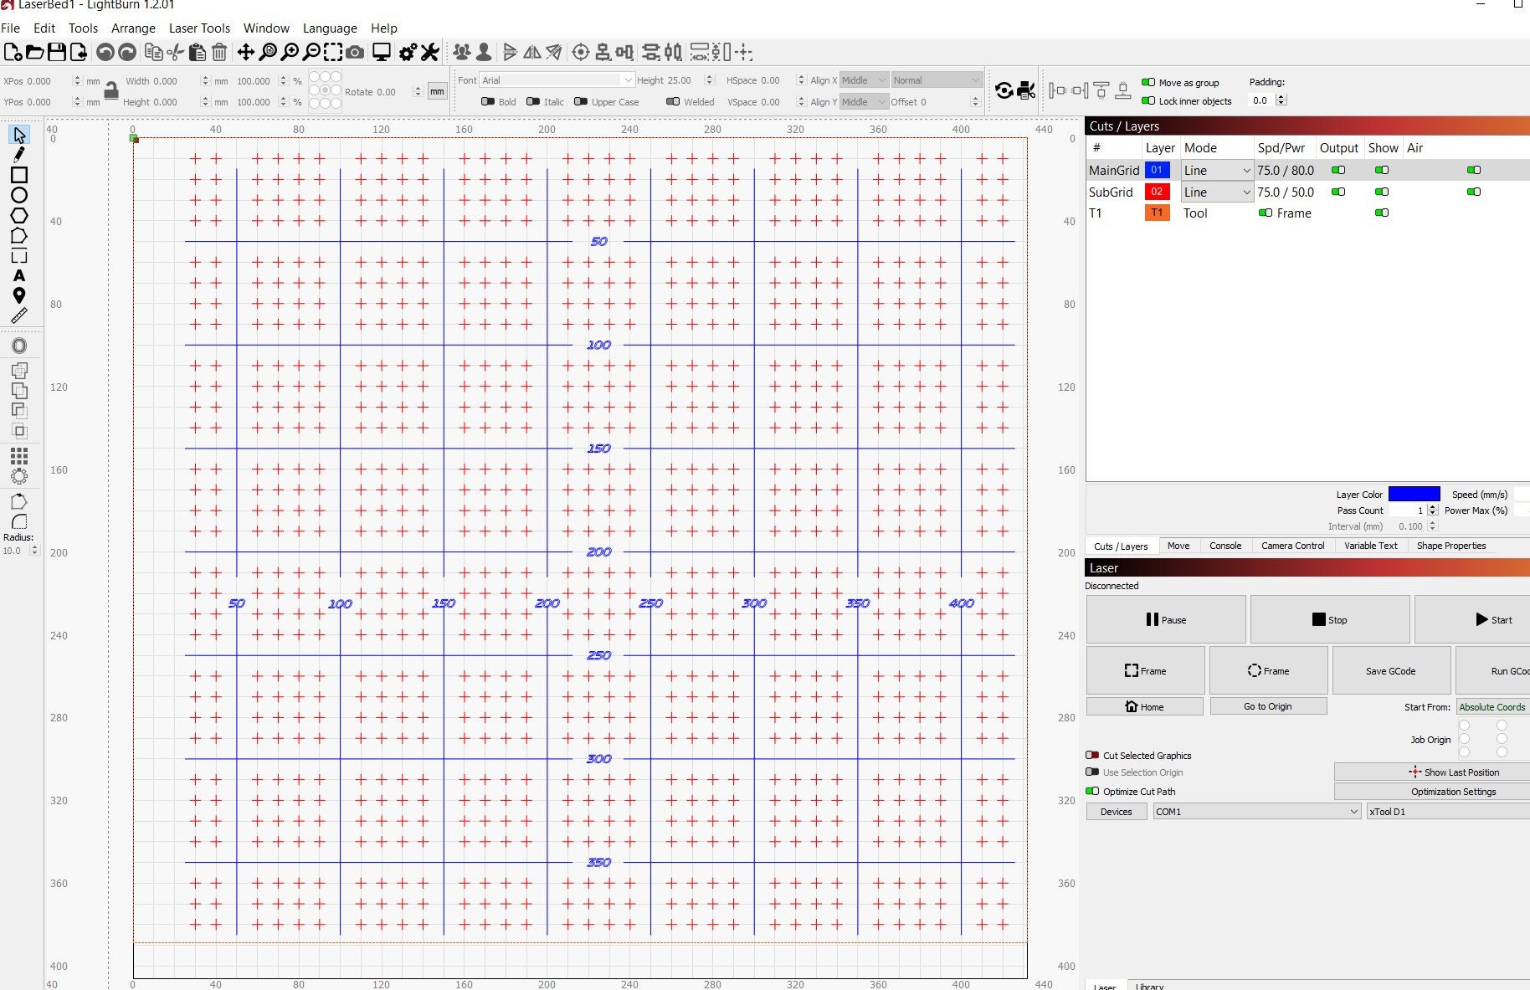The width and height of the screenshot is (1530, 990).
Task: Open the Preview window icon
Action: [x=380, y=52]
